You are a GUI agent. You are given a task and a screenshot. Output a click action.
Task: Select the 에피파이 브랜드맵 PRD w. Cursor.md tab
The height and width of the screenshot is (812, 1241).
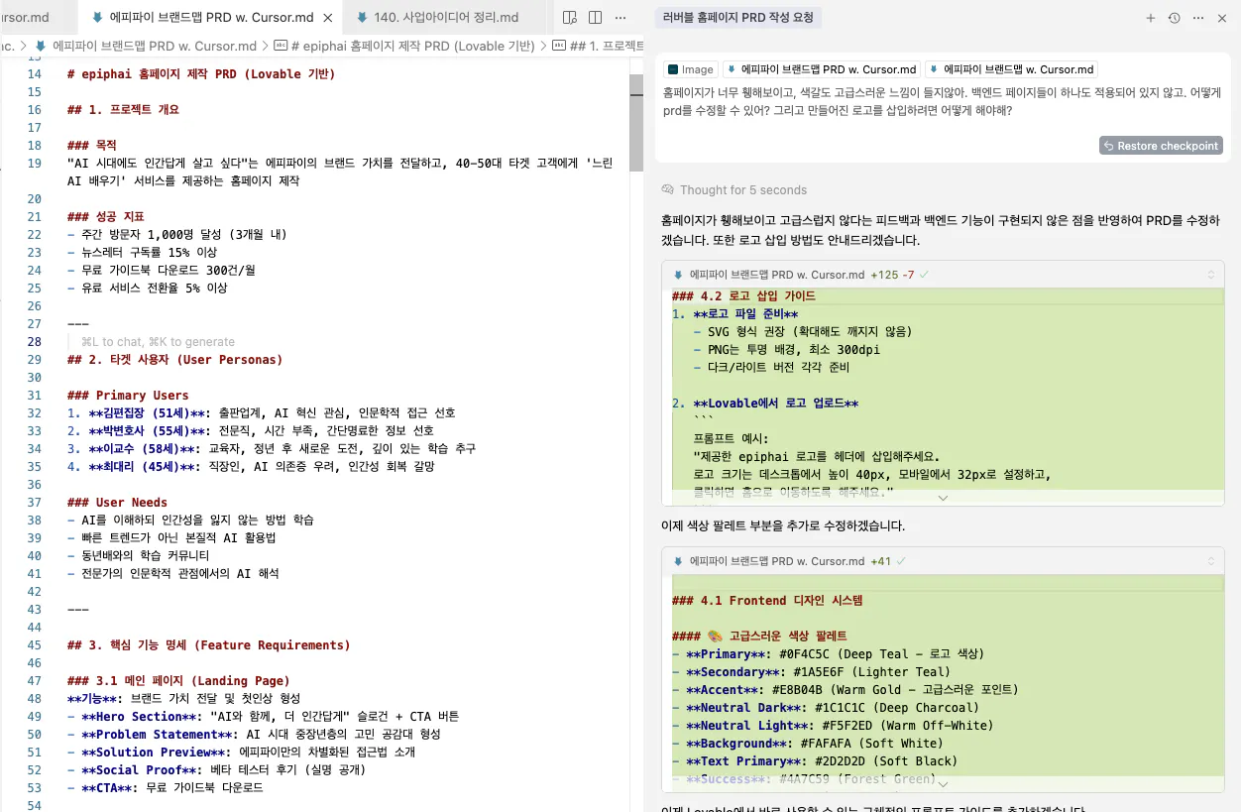pos(209,18)
